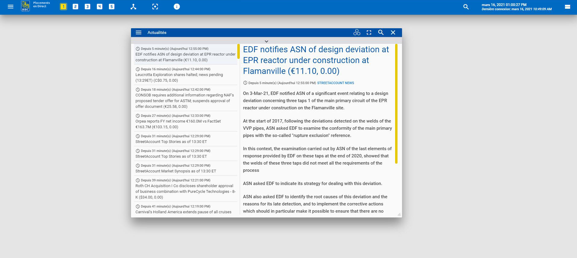Search within the Actualités window

[x=381, y=32]
